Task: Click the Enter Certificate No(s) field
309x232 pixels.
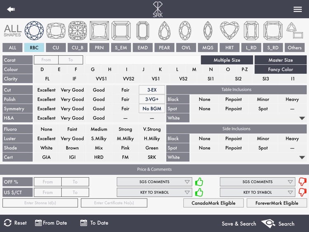Action: point(114,203)
